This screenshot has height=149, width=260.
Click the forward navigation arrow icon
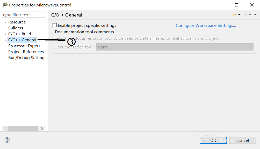point(244,15)
